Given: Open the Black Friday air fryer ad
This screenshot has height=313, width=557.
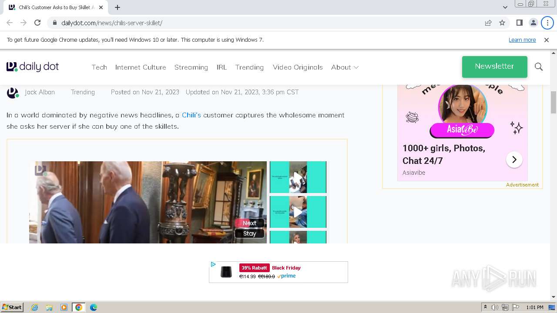Looking at the screenshot, I should 278,272.
